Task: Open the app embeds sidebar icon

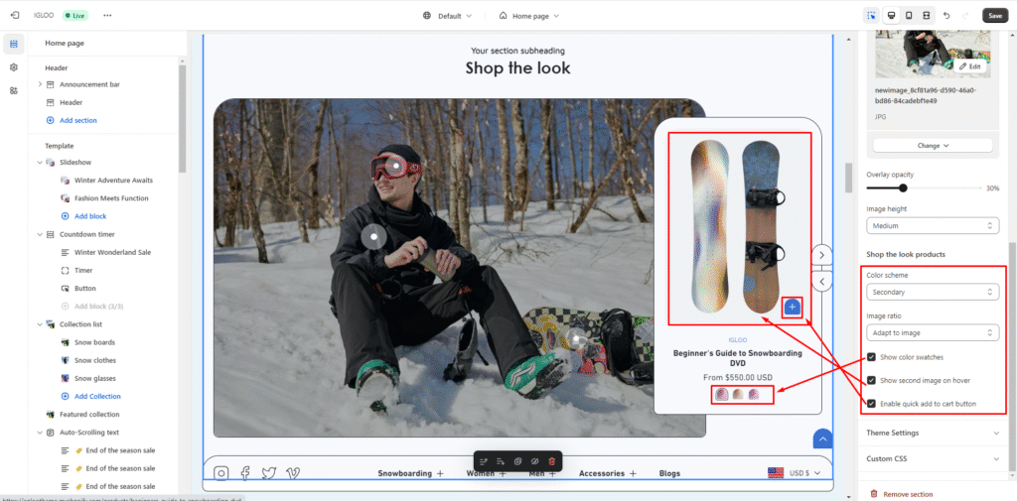Action: (x=14, y=90)
